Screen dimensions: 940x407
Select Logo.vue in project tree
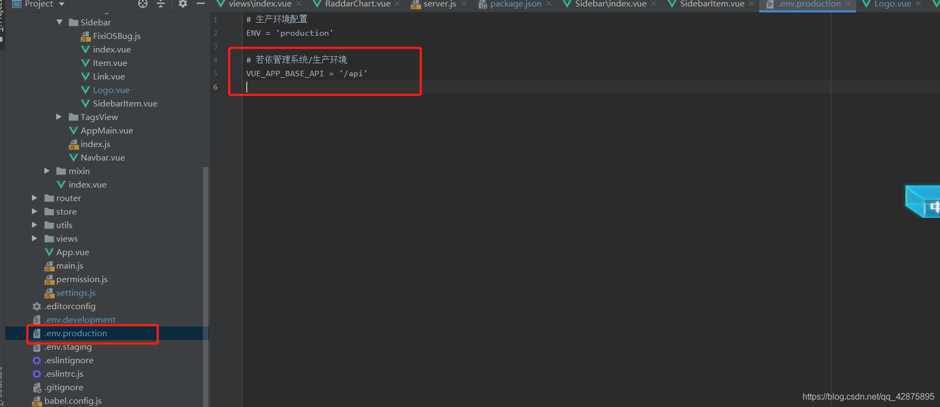coord(111,90)
